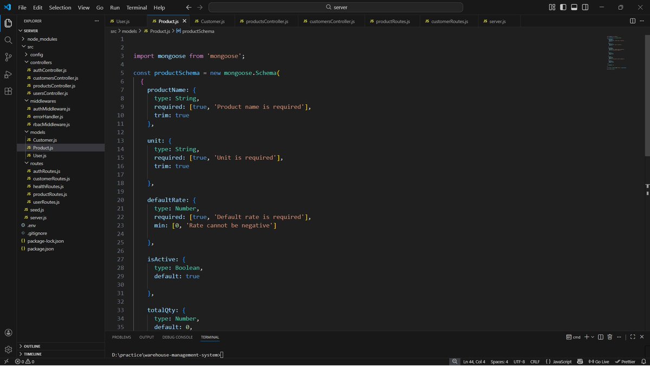Open the Search view in activity bar
This screenshot has height=366, width=650.
click(8, 40)
